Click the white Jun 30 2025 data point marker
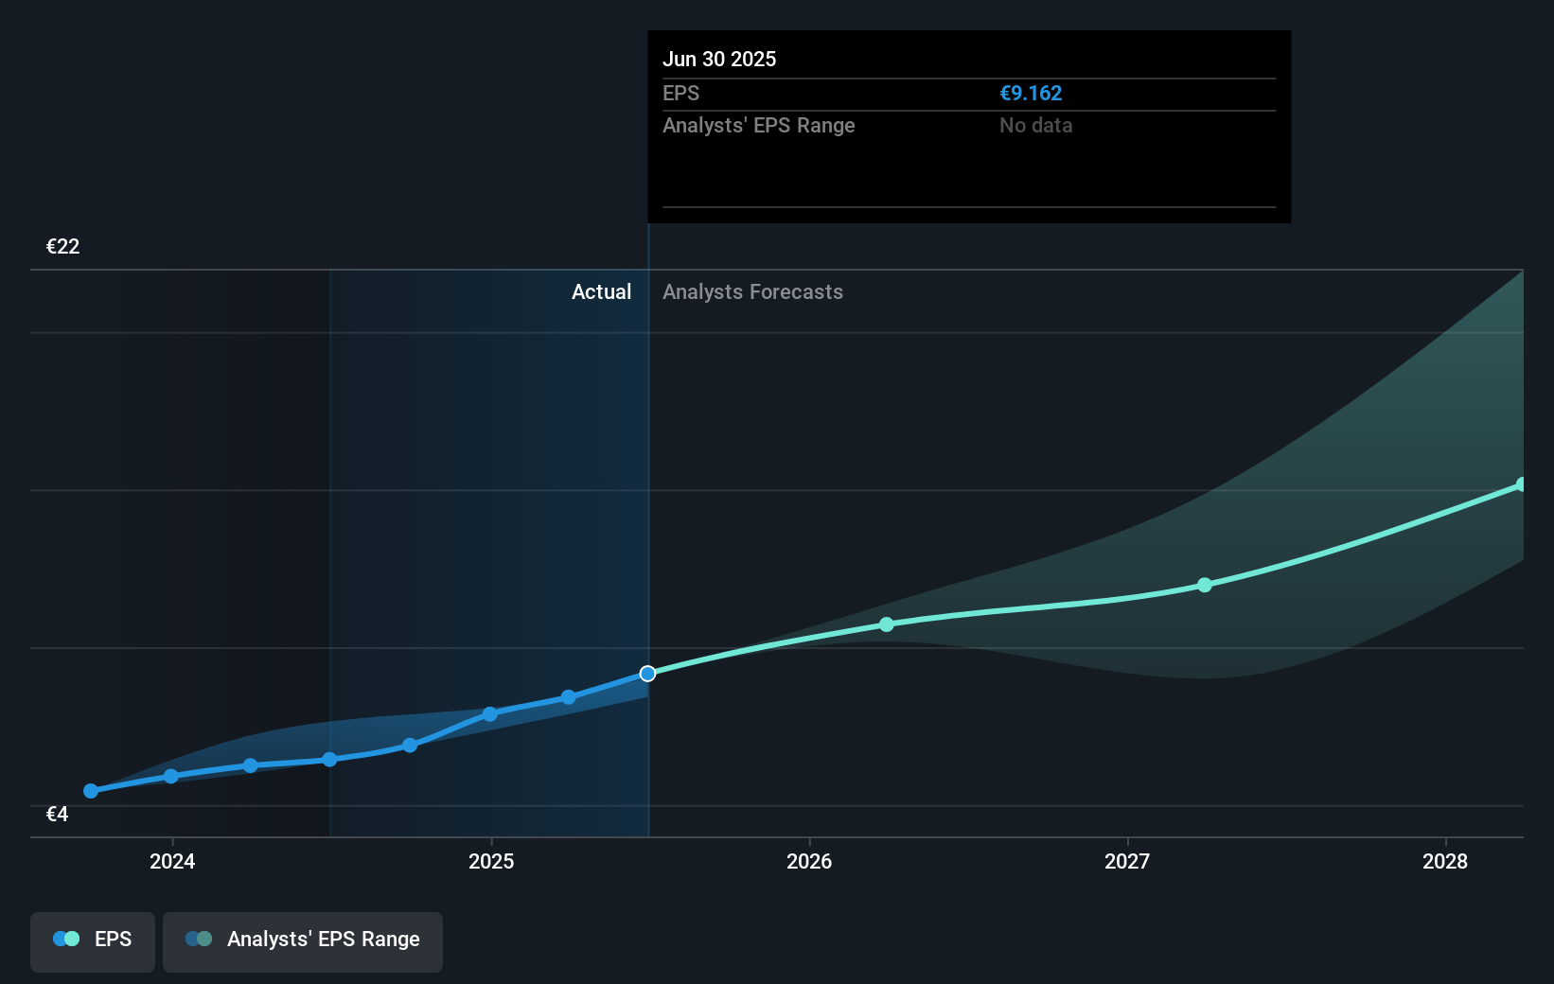This screenshot has height=984, width=1554. 647,674
